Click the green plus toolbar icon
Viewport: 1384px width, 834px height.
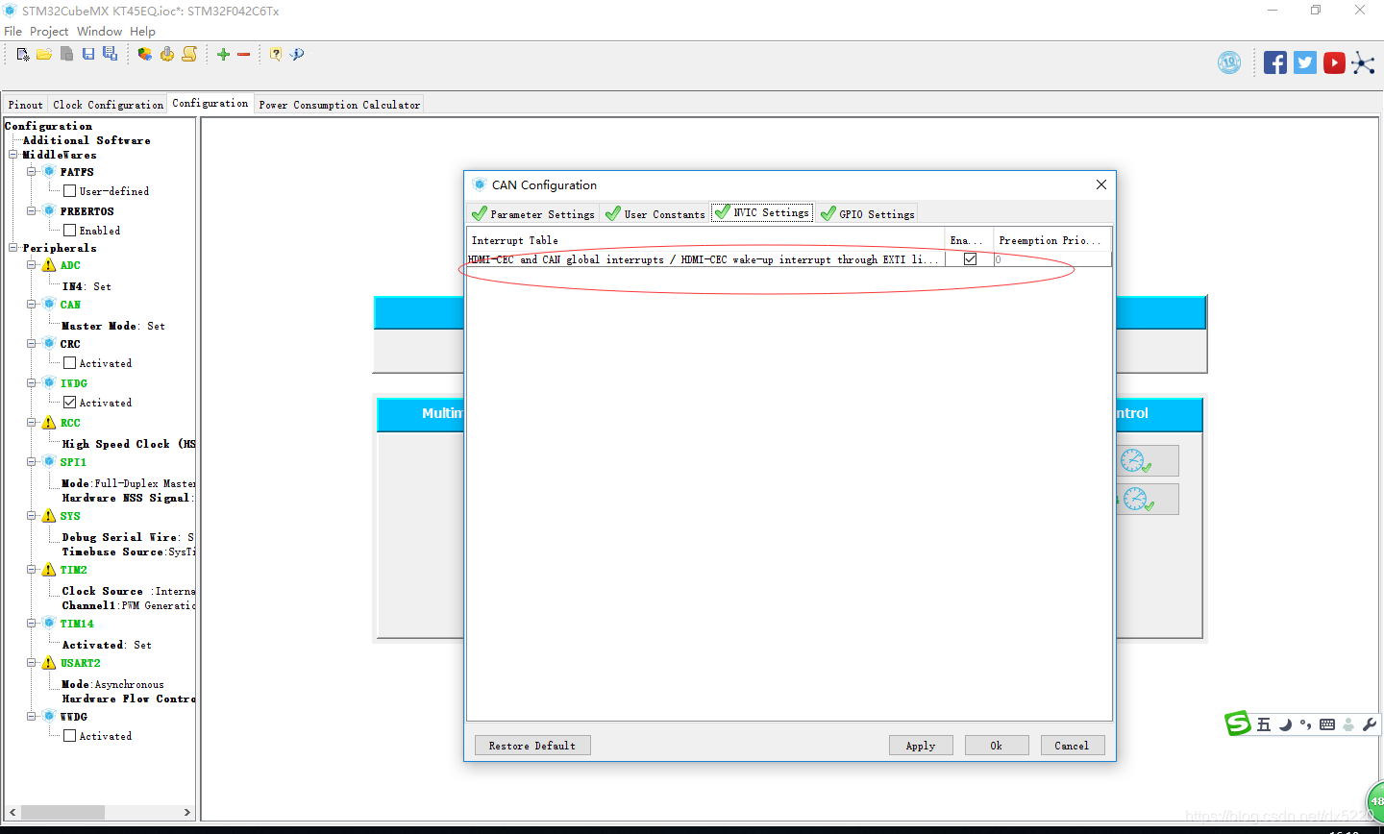223,55
